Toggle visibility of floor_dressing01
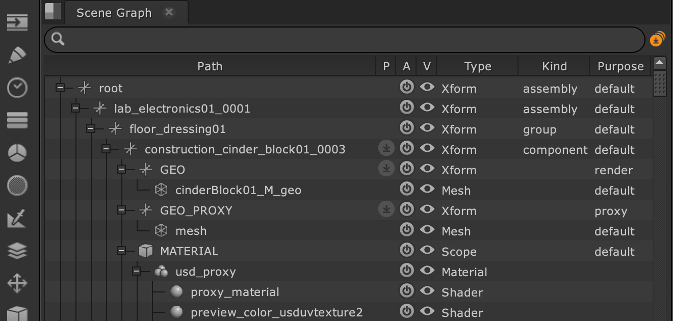 point(427,128)
